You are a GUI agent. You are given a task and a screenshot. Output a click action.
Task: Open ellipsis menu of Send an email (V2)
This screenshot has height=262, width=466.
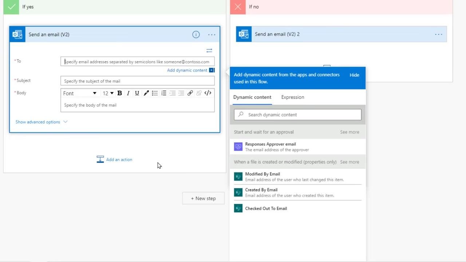point(212,35)
